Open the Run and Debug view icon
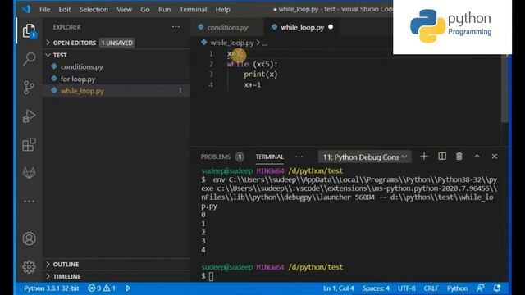Image resolution: width=525 pixels, height=295 pixels. (x=30, y=116)
